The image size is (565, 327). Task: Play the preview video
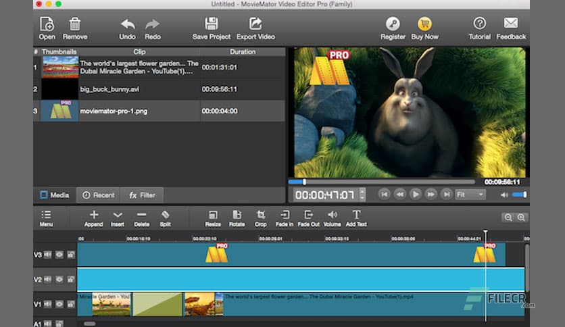415,195
